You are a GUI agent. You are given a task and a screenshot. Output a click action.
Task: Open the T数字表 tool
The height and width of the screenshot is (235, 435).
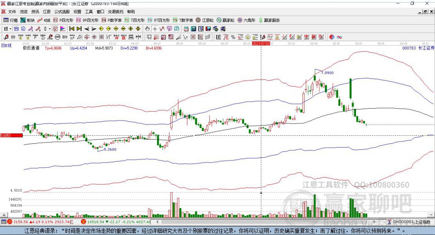[183, 20]
